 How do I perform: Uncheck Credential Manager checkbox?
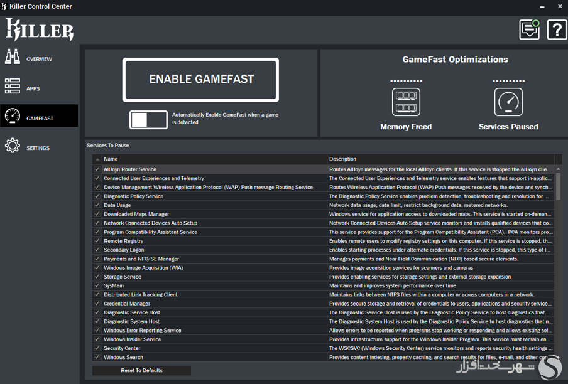(97, 303)
